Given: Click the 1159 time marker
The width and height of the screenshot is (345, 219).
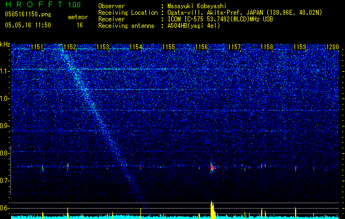Looking at the screenshot, I should click(300, 47).
